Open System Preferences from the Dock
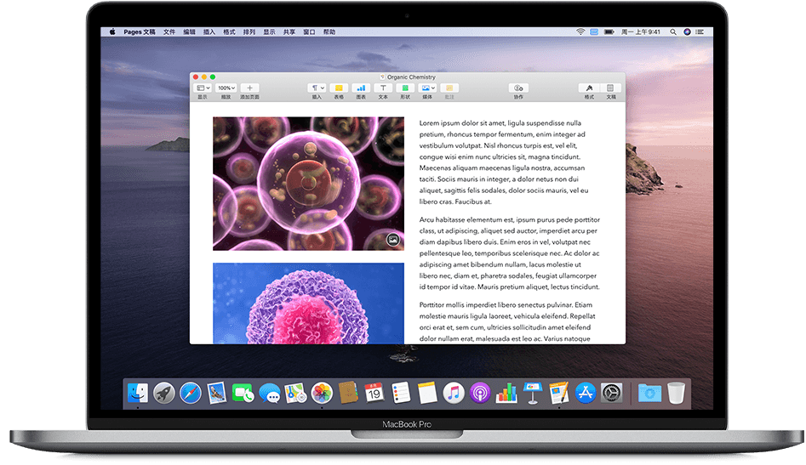The image size is (806, 465). coord(612,394)
